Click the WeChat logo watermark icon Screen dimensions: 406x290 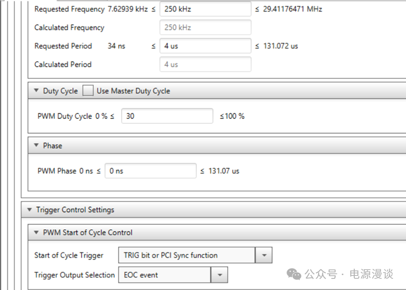click(294, 274)
